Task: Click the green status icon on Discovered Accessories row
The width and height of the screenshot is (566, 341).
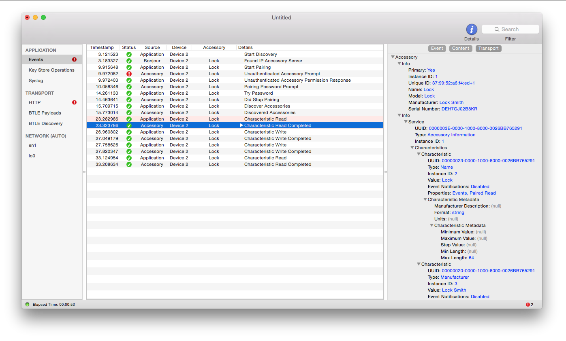Action: [129, 112]
